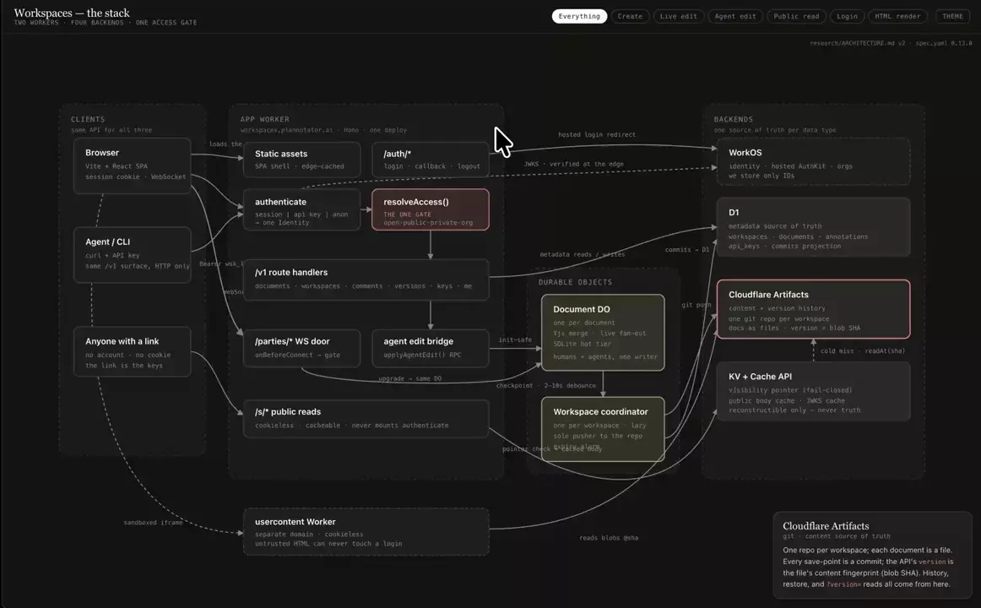Select the Anyone with a link node

pos(132,352)
